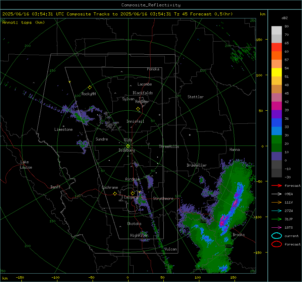Click the 'Annot: tops (km)' label
Screen dimensions: 302x282
[x=23, y=22]
